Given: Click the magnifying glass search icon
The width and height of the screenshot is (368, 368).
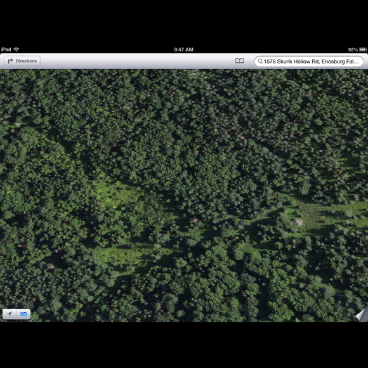Looking at the screenshot, I should (x=260, y=62).
